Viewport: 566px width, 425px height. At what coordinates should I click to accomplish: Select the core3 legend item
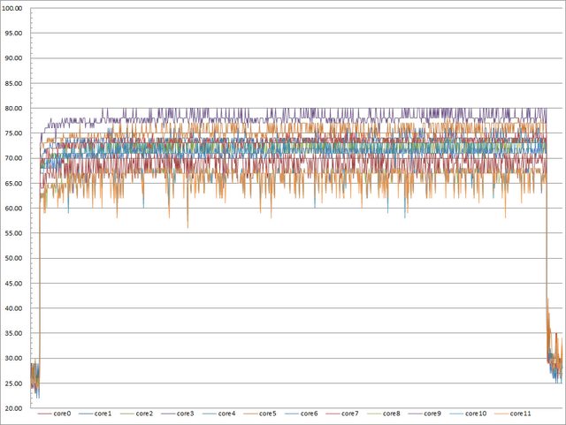point(184,414)
